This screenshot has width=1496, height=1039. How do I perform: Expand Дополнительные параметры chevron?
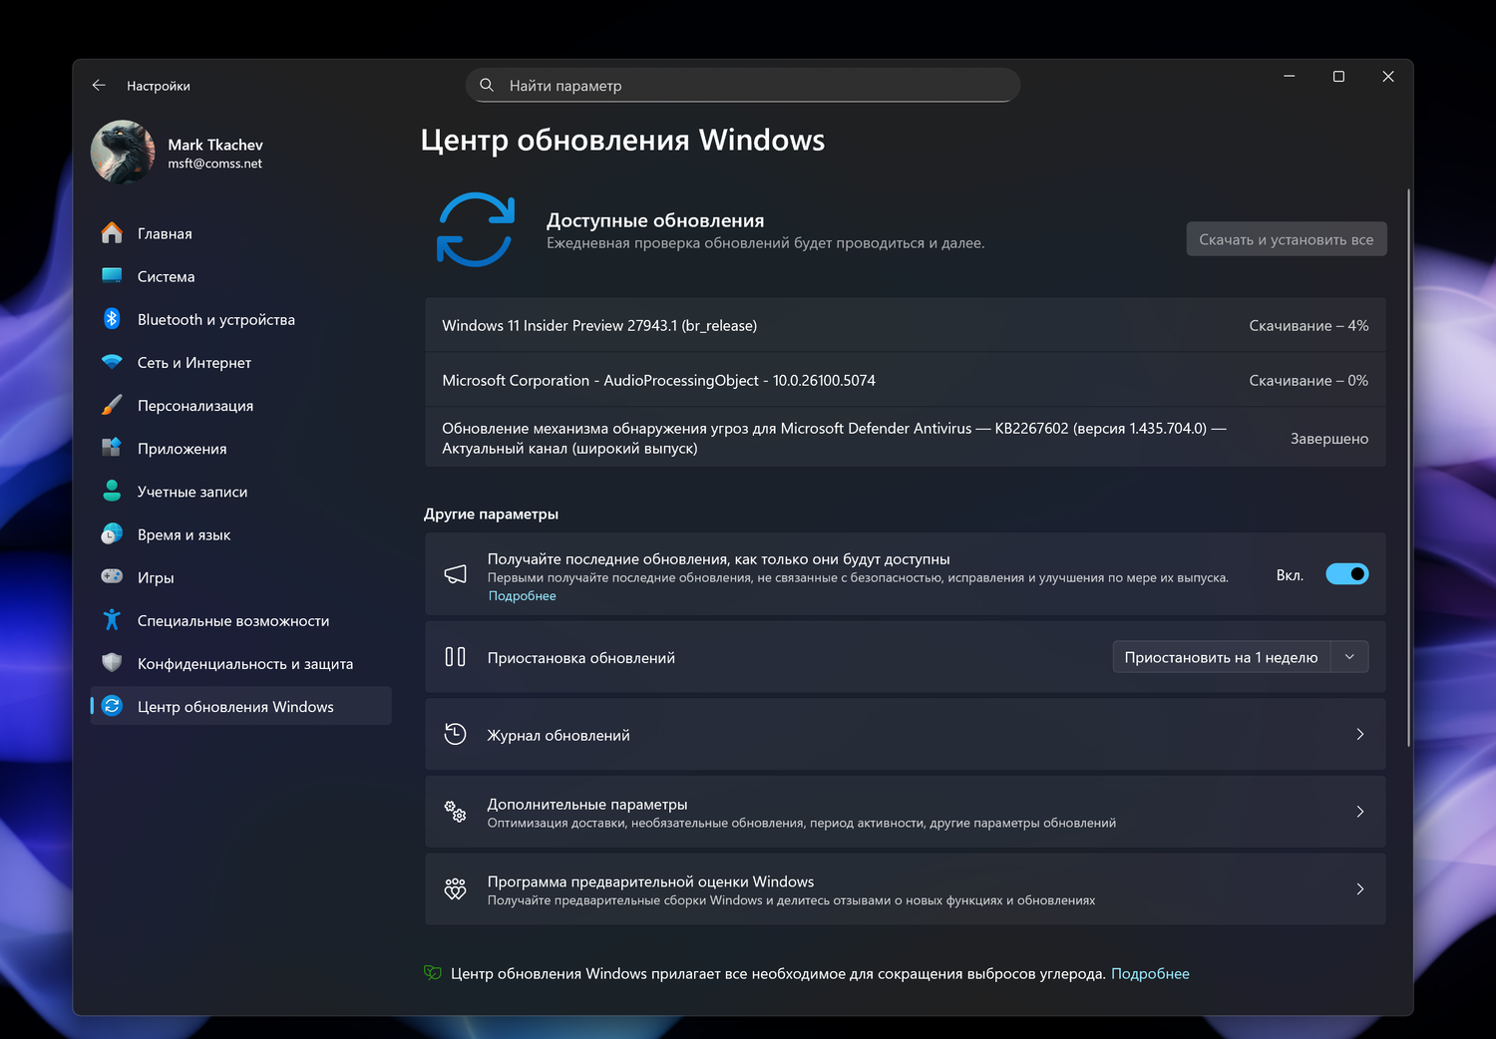coord(1359,812)
